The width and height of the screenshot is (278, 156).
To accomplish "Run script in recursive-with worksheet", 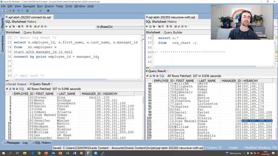I will (x=150, y=26).
